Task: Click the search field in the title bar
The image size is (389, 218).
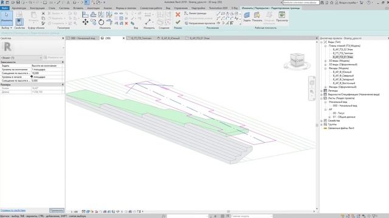Action: coord(301,2)
